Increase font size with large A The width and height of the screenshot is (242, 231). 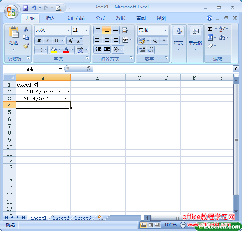tap(70, 41)
